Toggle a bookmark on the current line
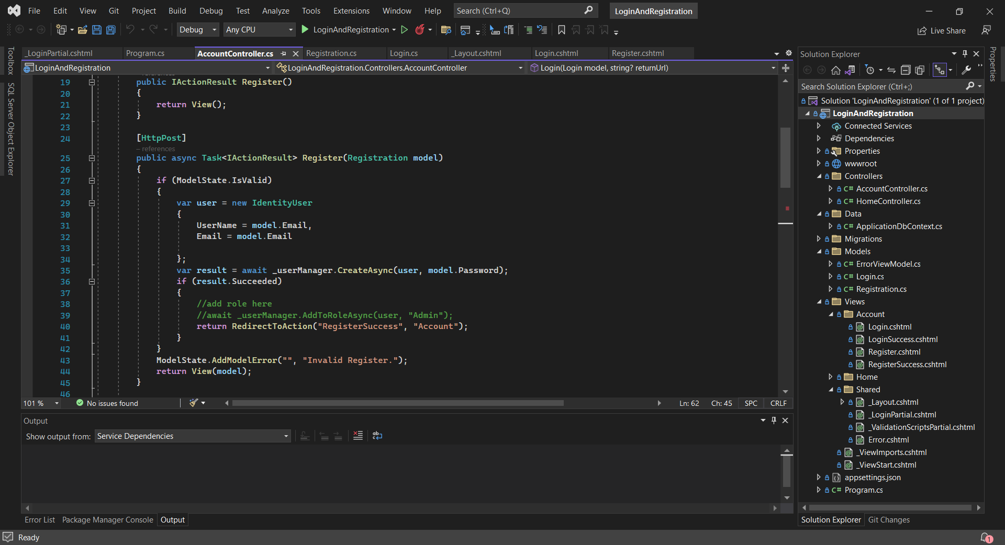1005x545 pixels. pyautogui.click(x=561, y=30)
